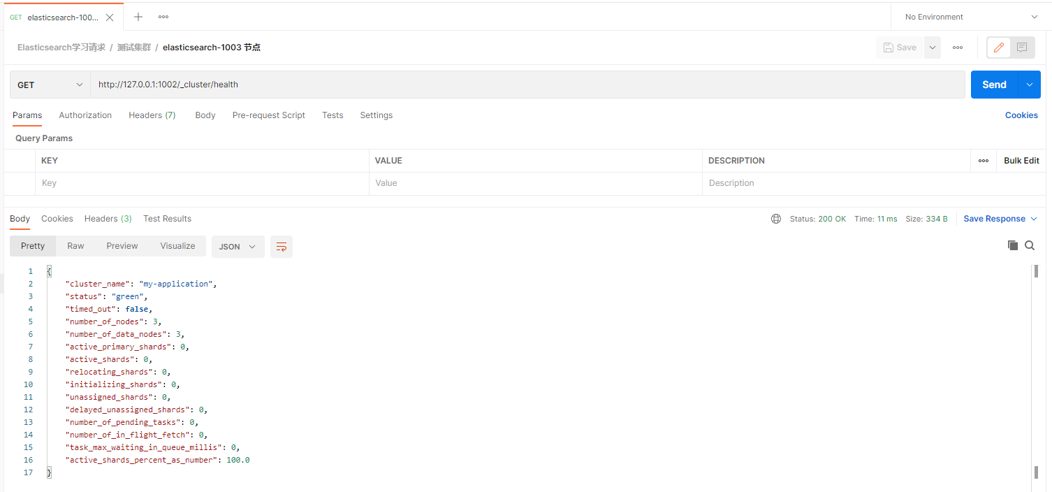
Task: Switch to the pencil edit mode icon
Action: pyautogui.click(x=999, y=48)
